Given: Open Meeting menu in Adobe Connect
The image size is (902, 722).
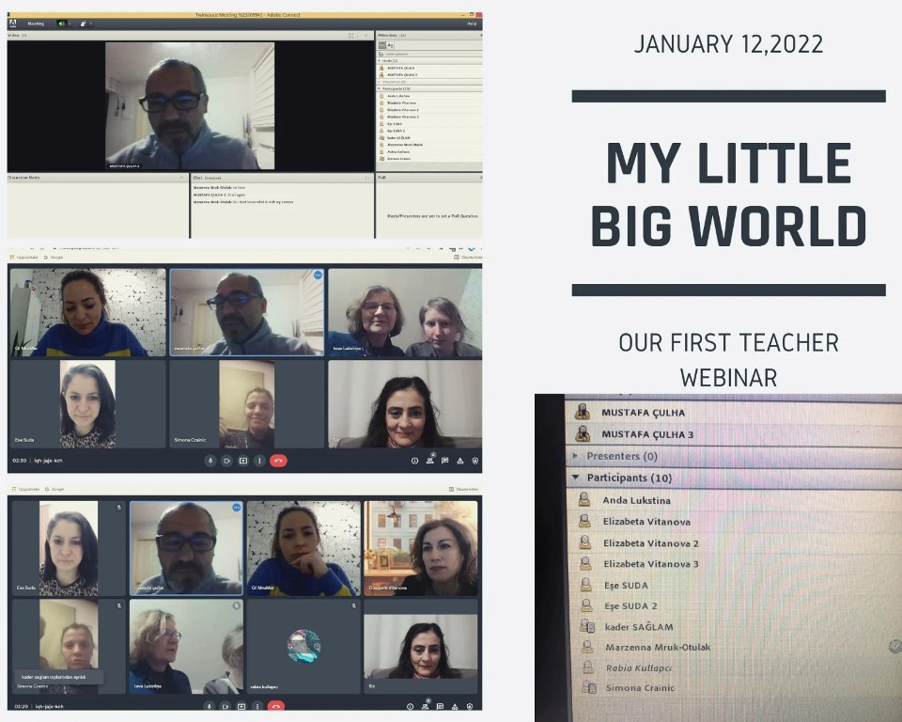Looking at the screenshot, I should [x=35, y=24].
